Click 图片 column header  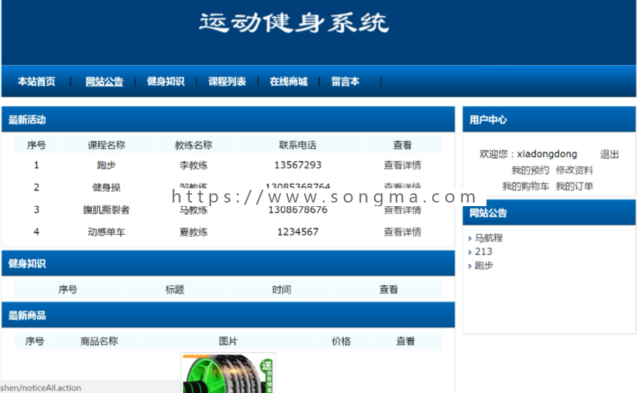(x=228, y=342)
